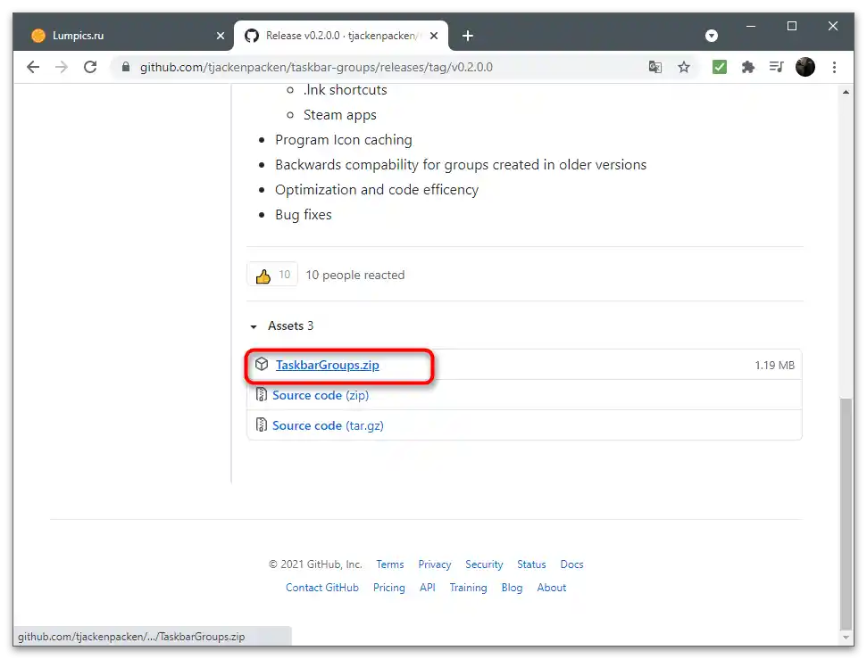This screenshot has height=659, width=867.
Task: Click the '10 people reacted' text
Action: (x=355, y=275)
